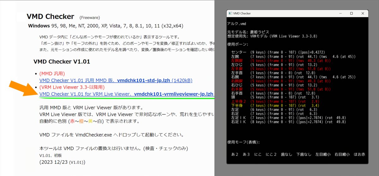This screenshot has width=379, height=176.
Task: Click the 'V1.01、初版' version note
Action: click(51, 156)
